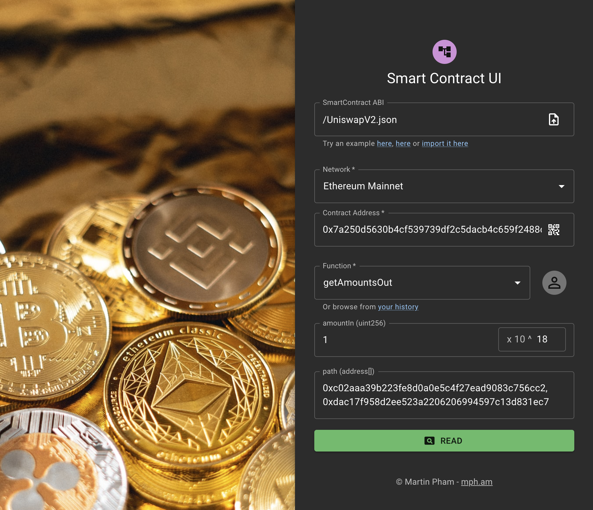Screen dimensions: 593x510
Task: Open the QR code scanner icon
Action: [553, 230]
